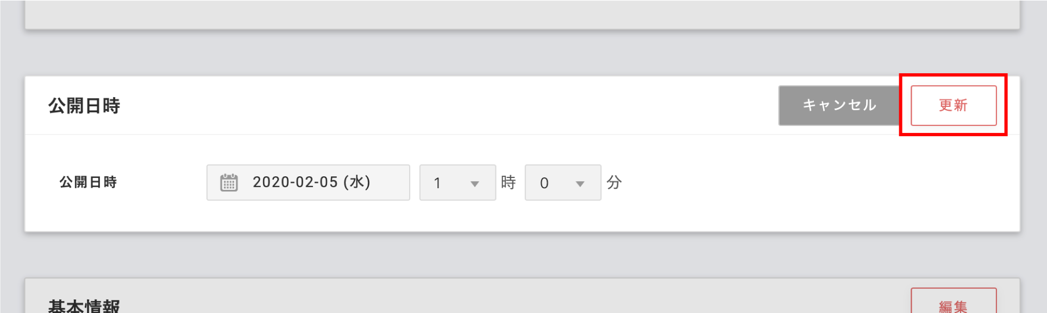1047x313 pixels.
Task: Open the hour dropdown showing 1
Action: click(457, 183)
